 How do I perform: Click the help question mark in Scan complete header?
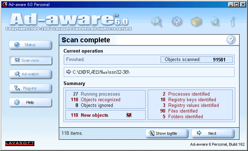coord(231,40)
